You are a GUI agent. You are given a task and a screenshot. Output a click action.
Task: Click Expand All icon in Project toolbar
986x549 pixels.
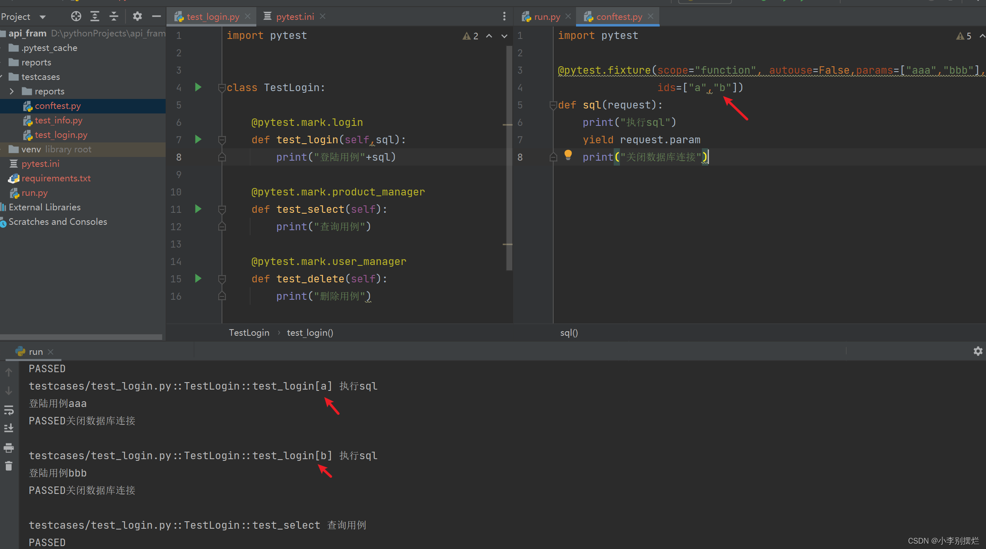coord(95,17)
